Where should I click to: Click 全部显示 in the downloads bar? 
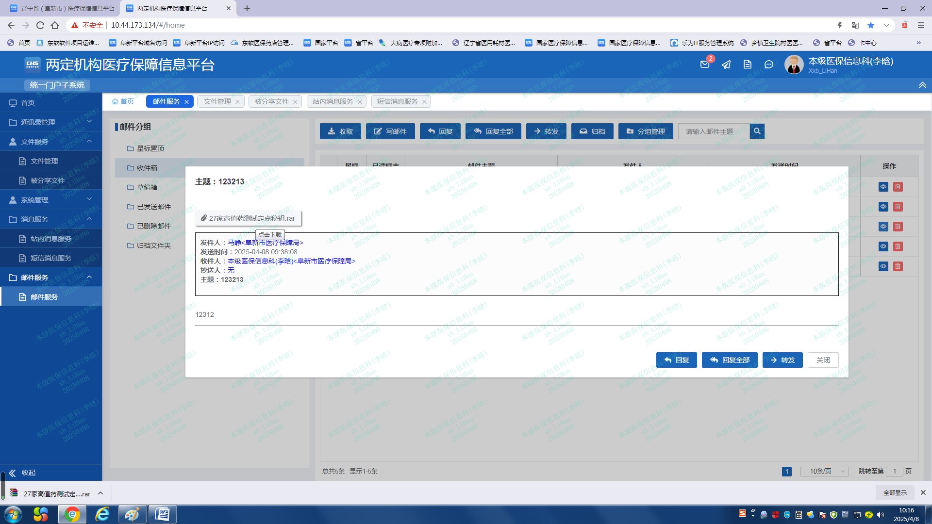coord(895,492)
